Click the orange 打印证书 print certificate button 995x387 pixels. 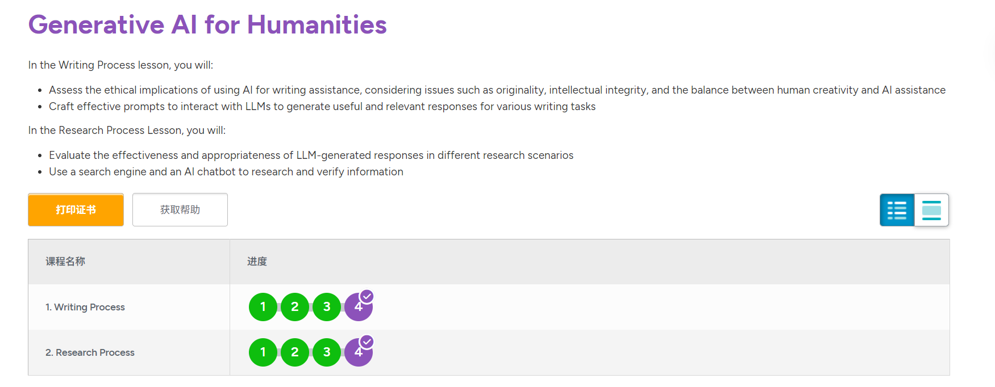pyautogui.click(x=76, y=210)
